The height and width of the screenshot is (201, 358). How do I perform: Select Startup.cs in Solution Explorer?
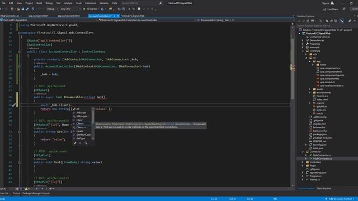pyautogui.click(x=314, y=180)
